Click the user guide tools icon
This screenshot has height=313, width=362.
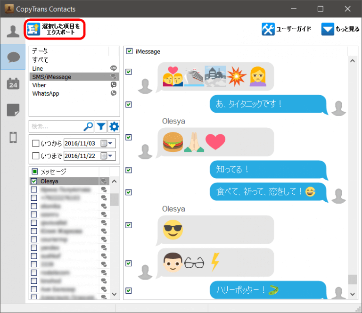(268, 29)
